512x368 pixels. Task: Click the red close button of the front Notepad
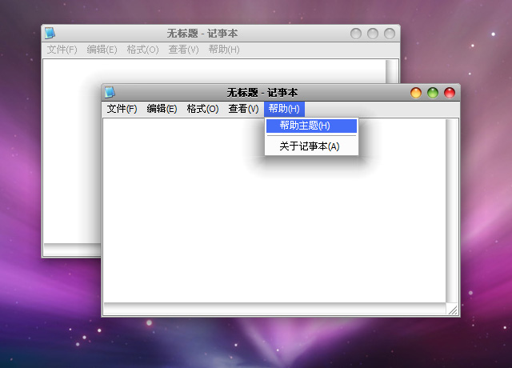[x=450, y=93]
